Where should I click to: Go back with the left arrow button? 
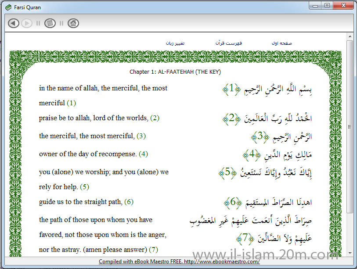(x=14, y=23)
